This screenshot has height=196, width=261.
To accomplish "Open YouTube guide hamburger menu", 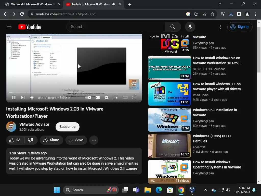I will 9,27.
